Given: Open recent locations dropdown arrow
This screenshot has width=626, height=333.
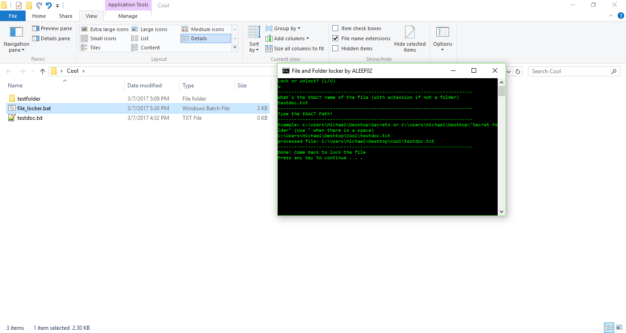Looking at the screenshot, I should 33,71.
